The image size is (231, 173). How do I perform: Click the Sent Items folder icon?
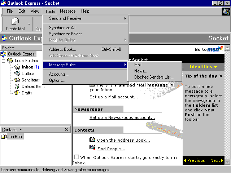[17, 80]
